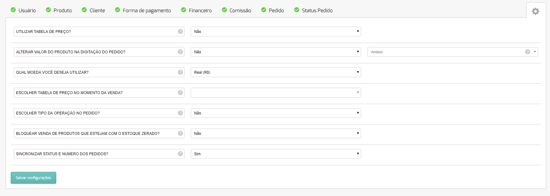Open the UTILIZAR TABELA DE PREÇO dropdown
The height and width of the screenshot is (196, 550).
pyautogui.click(x=276, y=31)
